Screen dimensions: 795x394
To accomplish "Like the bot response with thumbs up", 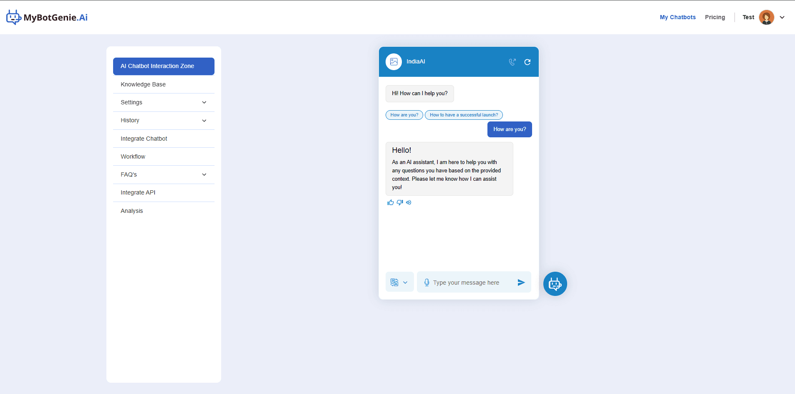I will tap(391, 202).
